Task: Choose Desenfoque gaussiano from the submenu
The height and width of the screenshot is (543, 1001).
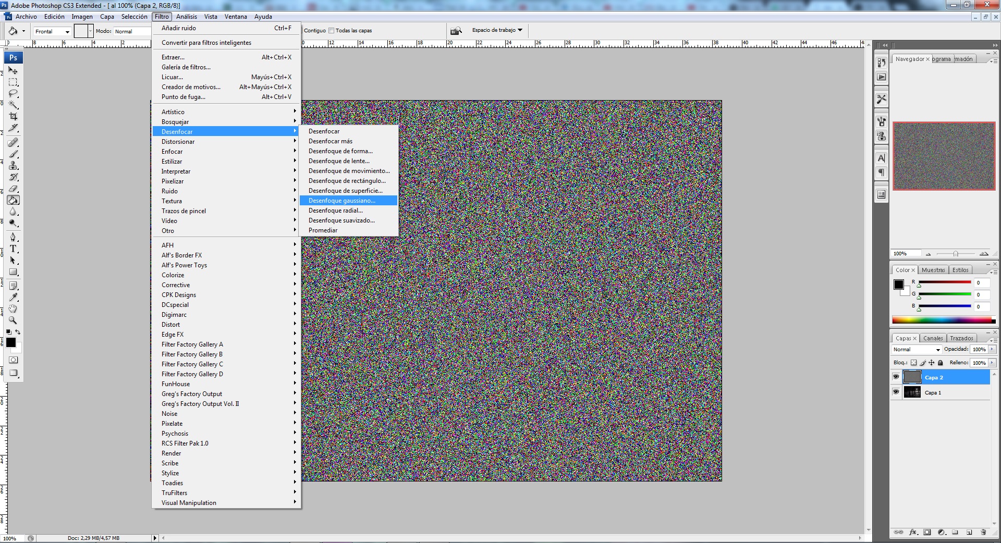Action: tap(341, 201)
